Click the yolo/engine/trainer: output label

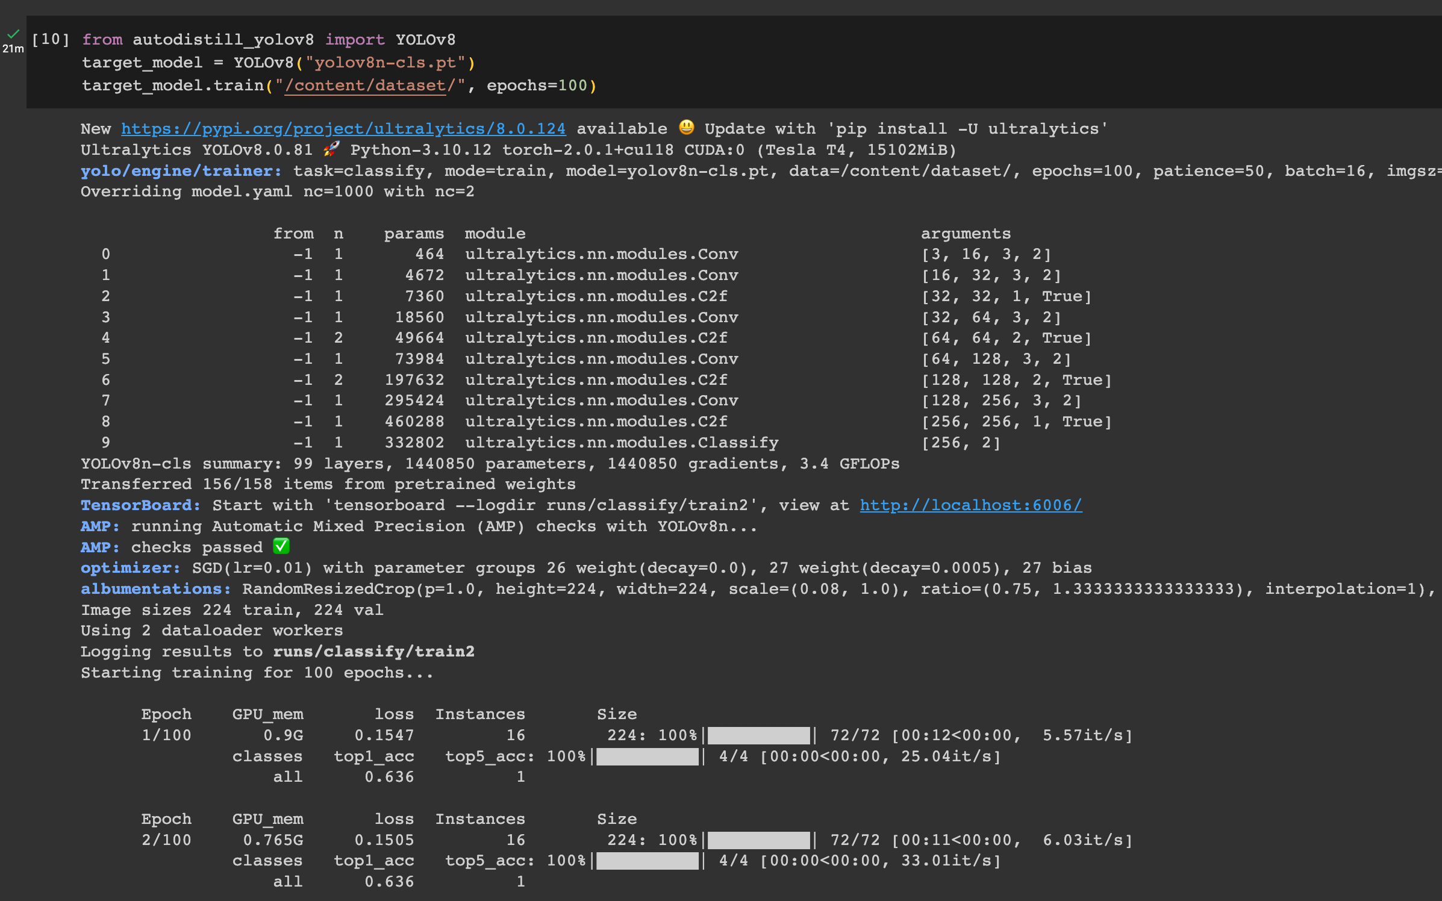(181, 171)
